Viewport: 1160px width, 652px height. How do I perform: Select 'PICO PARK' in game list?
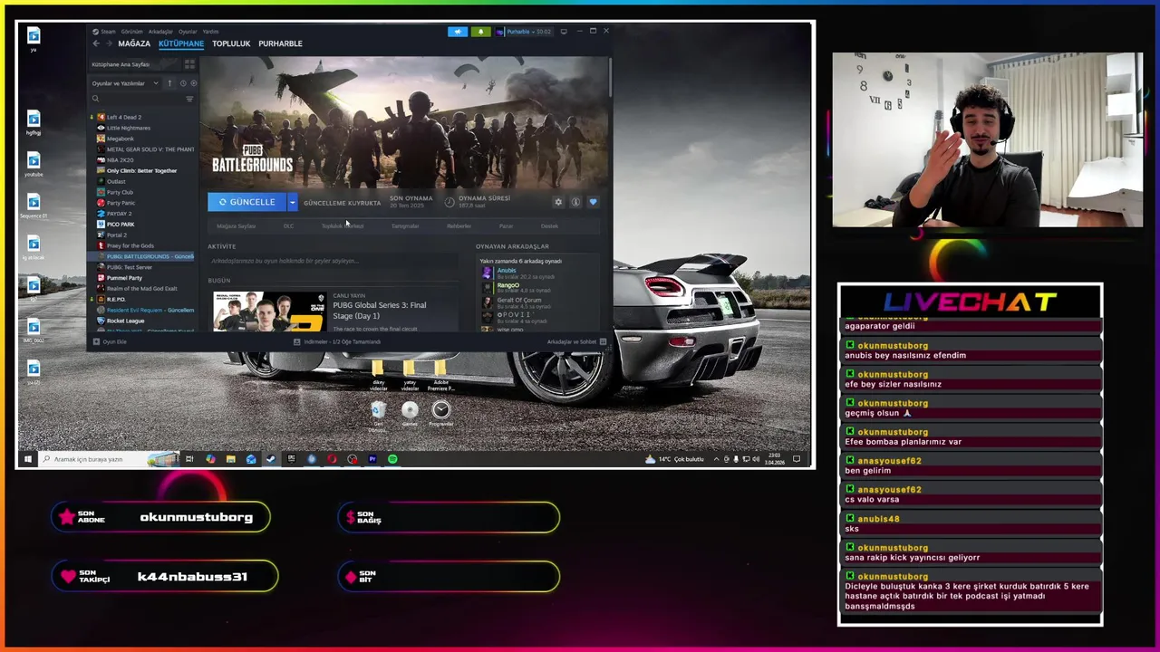pyautogui.click(x=120, y=225)
